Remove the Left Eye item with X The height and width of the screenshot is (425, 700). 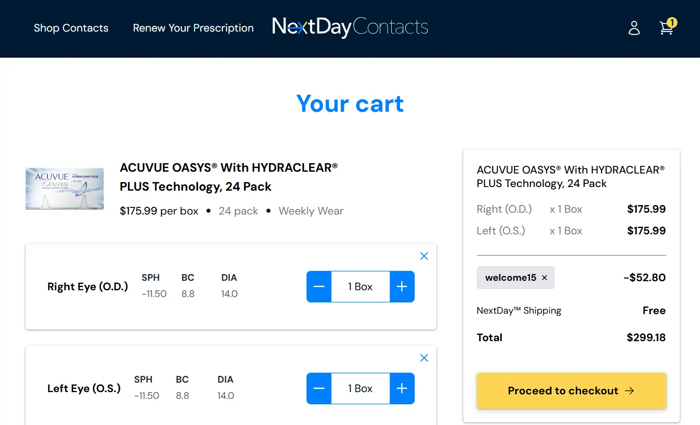pos(424,358)
